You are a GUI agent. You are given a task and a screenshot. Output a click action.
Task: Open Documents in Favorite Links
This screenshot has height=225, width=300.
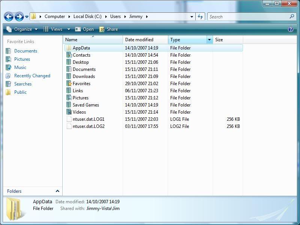[x=25, y=51]
